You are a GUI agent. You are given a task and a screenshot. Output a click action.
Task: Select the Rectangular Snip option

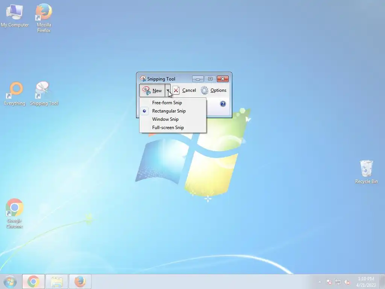(173, 111)
